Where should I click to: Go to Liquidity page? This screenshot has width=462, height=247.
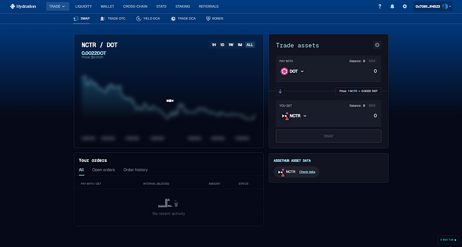click(83, 6)
